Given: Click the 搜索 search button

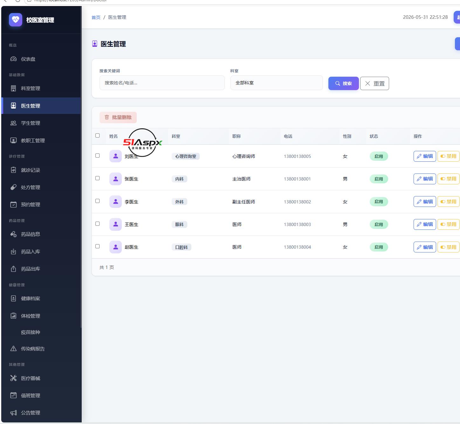Looking at the screenshot, I should [x=344, y=83].
